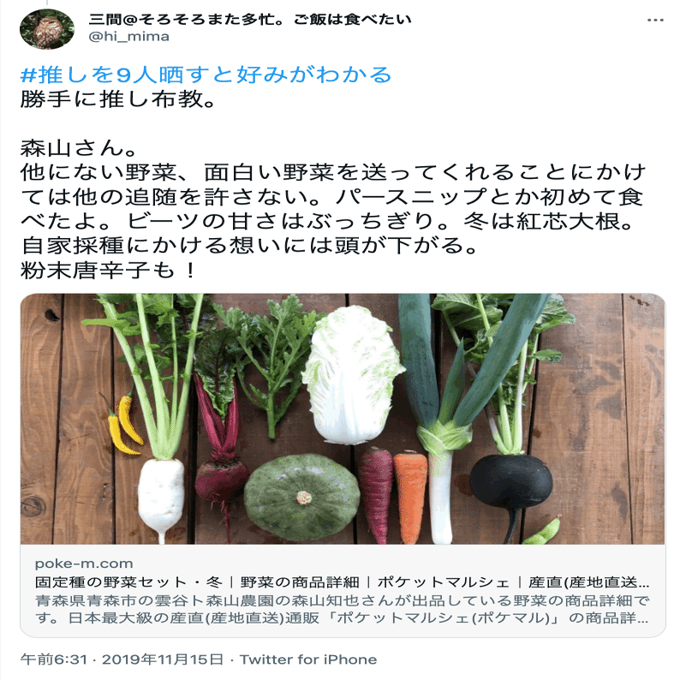The width and height of the screenshot is (680, 680).
Task: Click the white daikon in the photo
Action: tap(160, 494)
